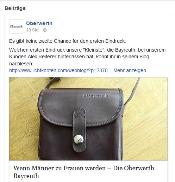
Task: Click the word "Bayreuth" in headline's second line
Action: point(26,176)
